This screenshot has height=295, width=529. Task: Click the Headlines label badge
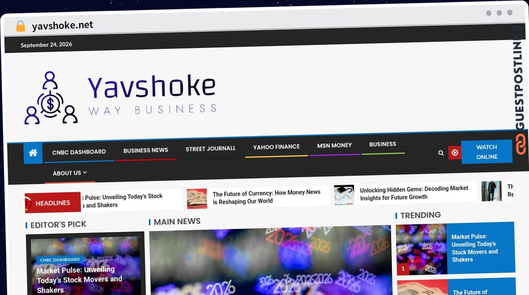tap(52, 203)
